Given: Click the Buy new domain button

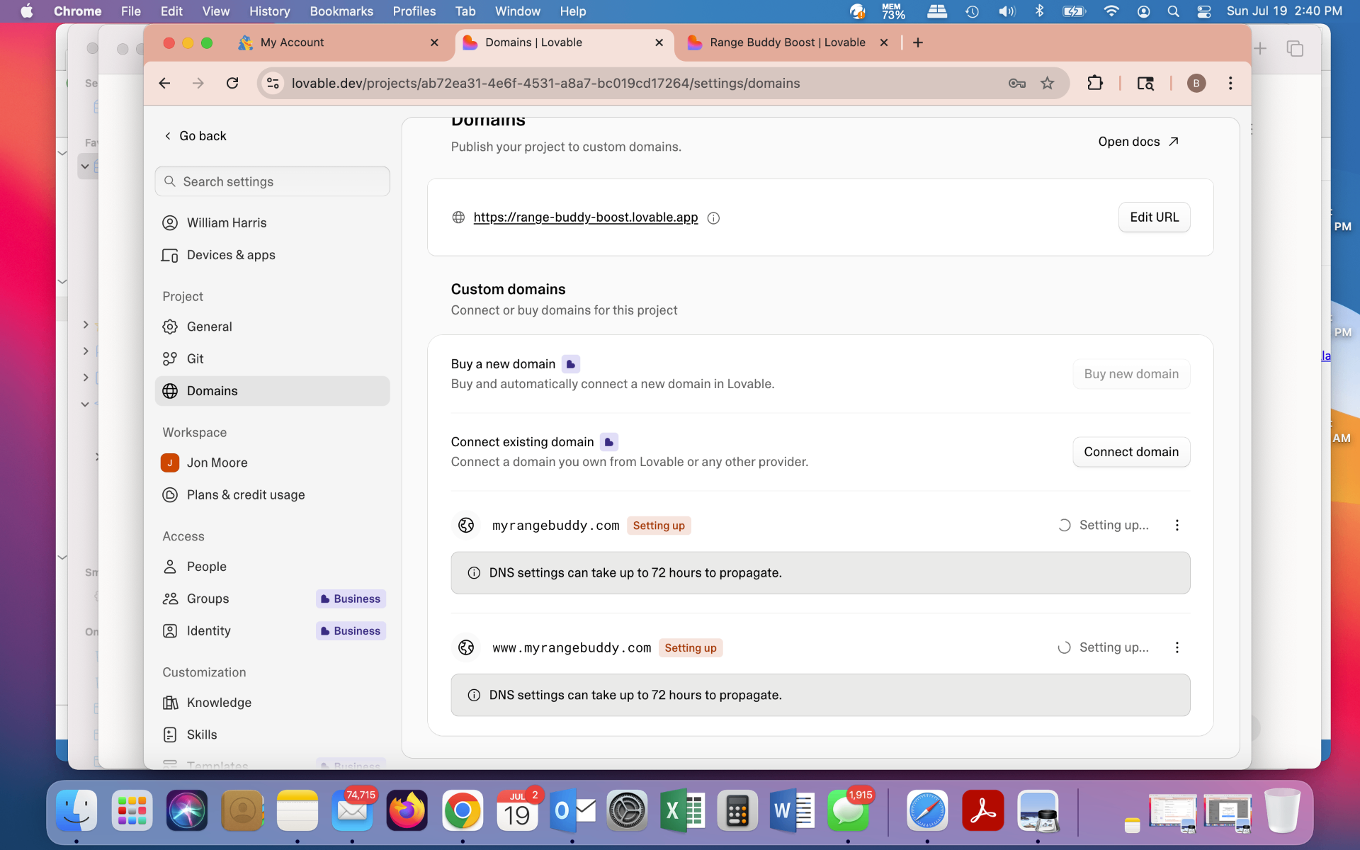Looking at the screenshot, I should 1131,374.
